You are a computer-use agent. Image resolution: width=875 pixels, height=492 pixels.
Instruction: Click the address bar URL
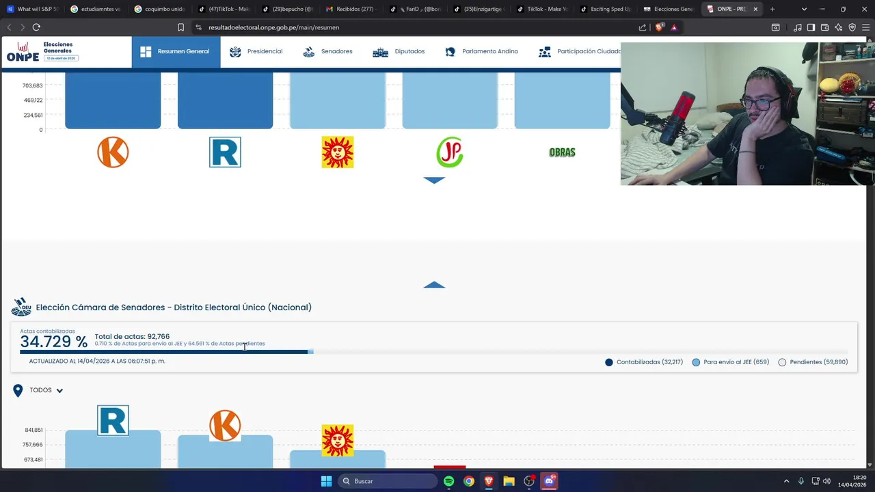pos(273,27)
